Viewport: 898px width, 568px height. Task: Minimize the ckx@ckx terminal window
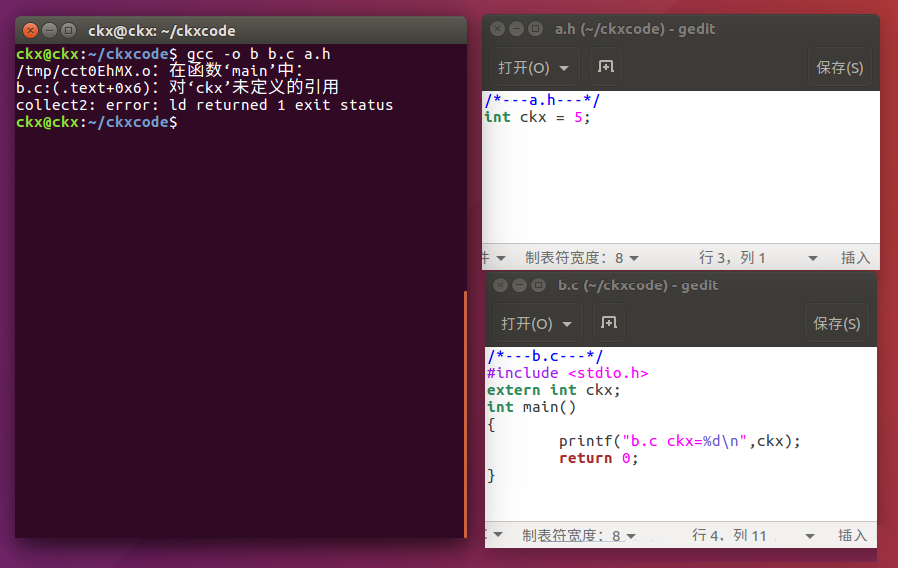[49, 30]
